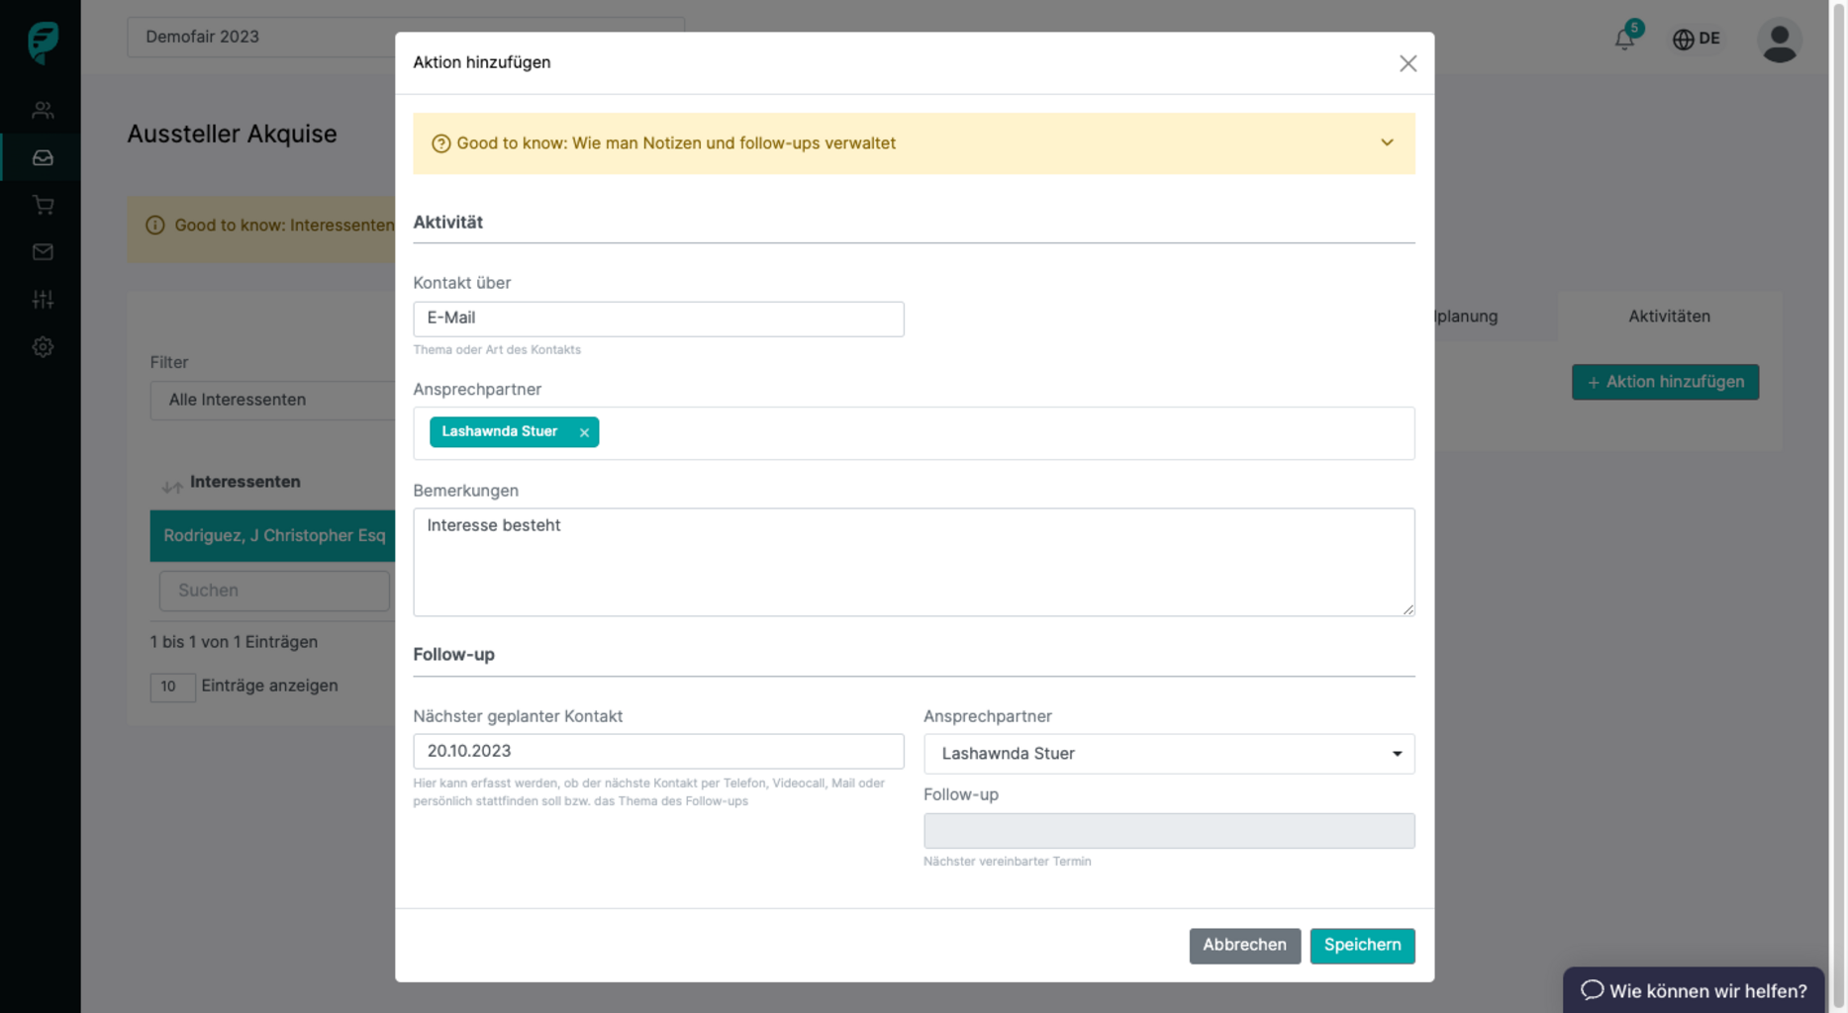
Task: Open the settings gear in the sidebar
Action: coord(43,347)
